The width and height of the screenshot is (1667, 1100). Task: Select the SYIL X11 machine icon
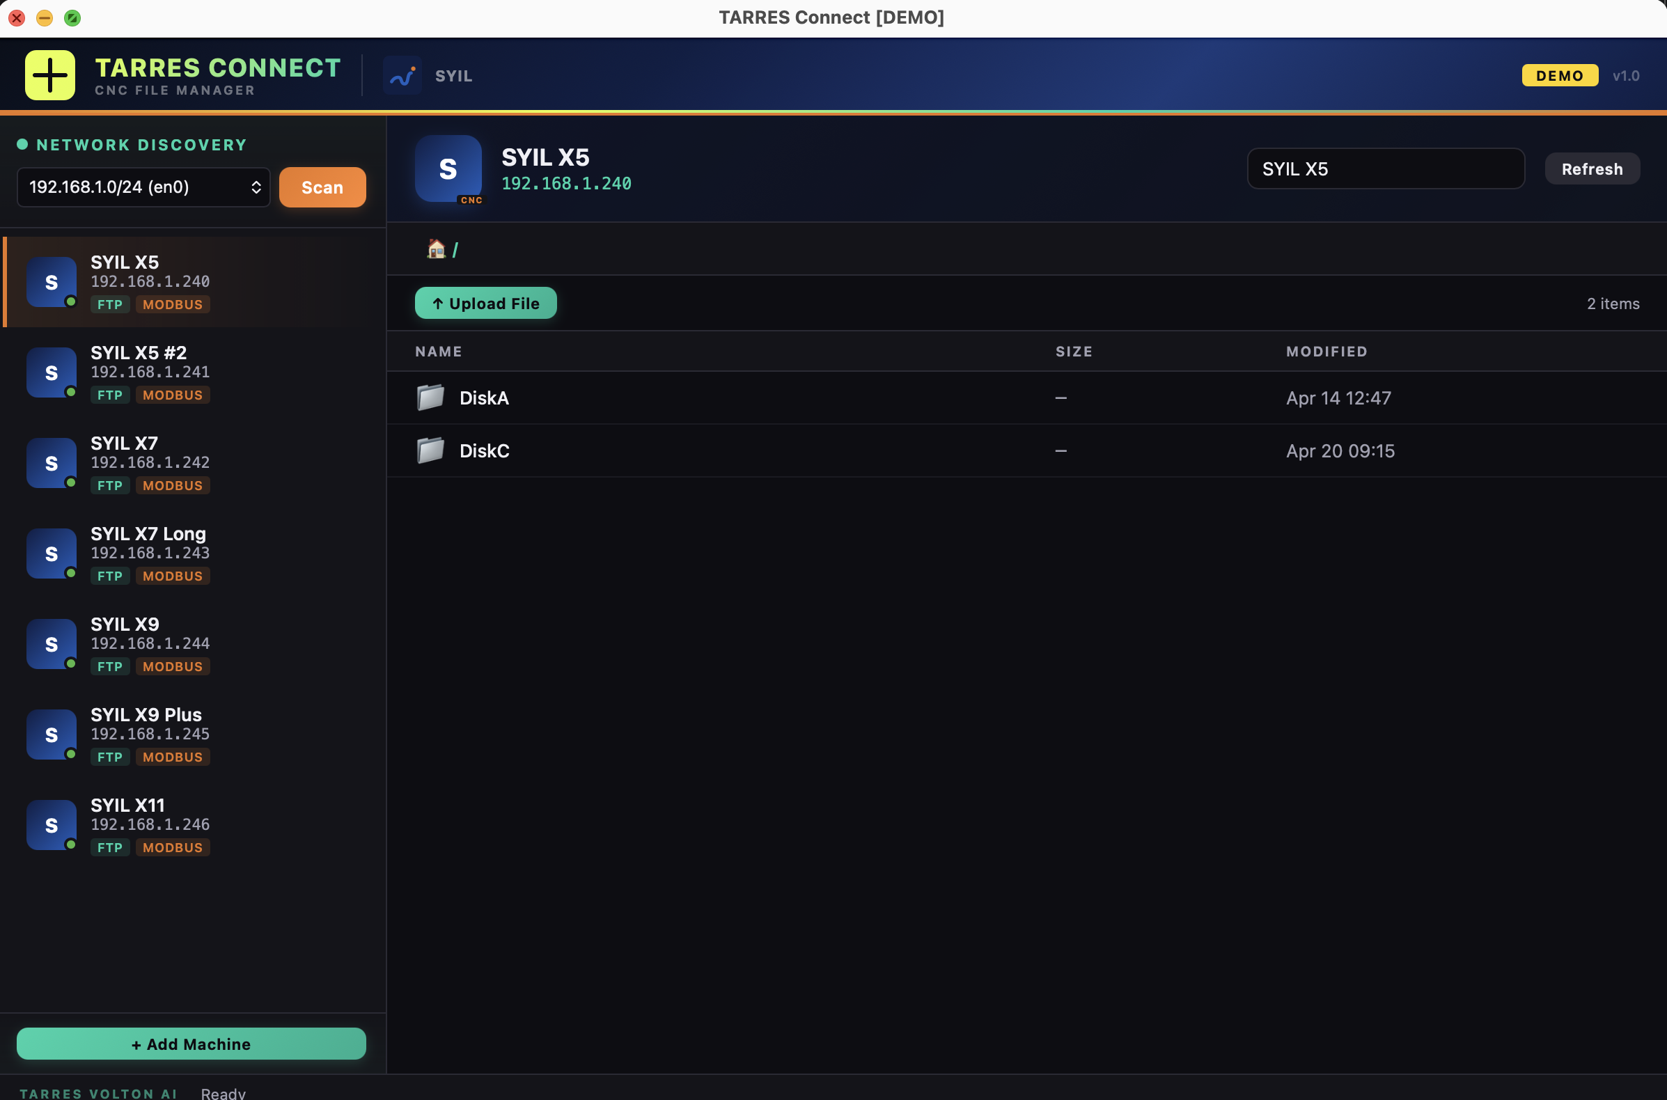coord(51,825)
